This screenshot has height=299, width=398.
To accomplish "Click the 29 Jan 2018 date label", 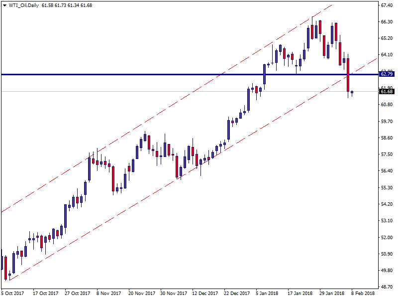I will [331, 294].
